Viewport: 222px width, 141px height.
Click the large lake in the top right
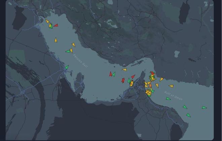coord(184,12)
